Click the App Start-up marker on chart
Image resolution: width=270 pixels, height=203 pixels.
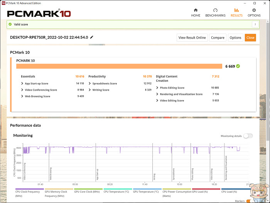(x=98, y=174)
